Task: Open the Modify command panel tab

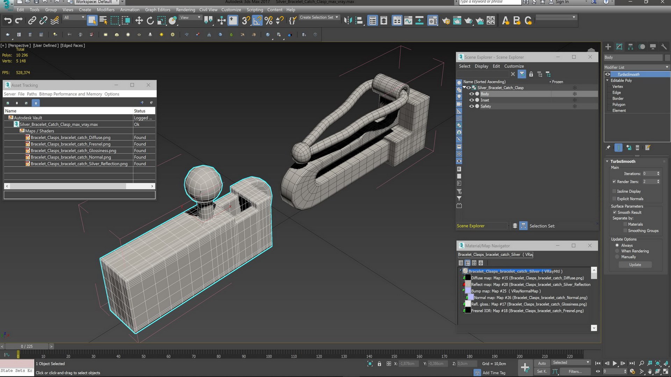Action: pos(619,47)
